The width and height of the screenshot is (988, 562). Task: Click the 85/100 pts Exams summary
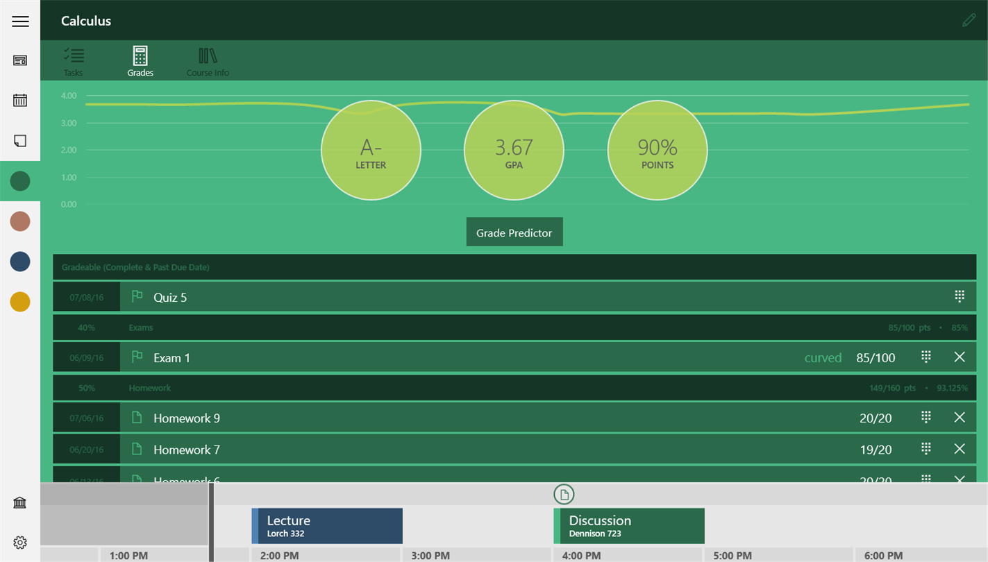click(909, 327)
